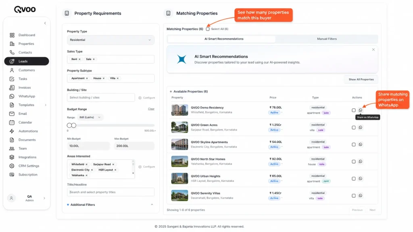
Task: Select checkbox for QVOO Urban Heights
Action: 354,178
